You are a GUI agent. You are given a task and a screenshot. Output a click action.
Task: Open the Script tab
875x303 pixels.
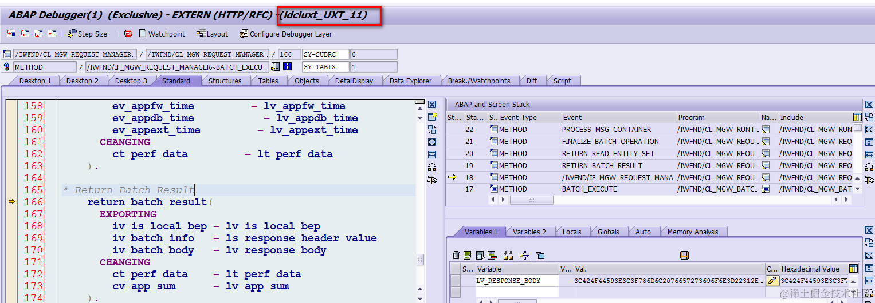pyautogui.click(x=562, y=81)
